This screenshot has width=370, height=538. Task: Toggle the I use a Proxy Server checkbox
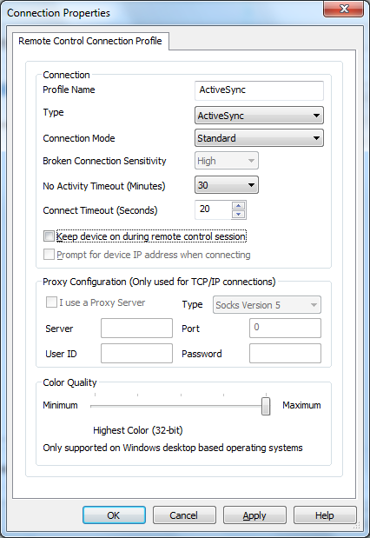coord(51,302)
